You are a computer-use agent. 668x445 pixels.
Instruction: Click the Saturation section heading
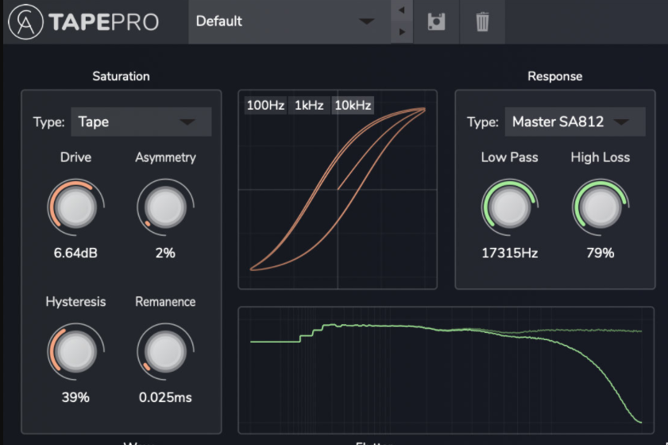(121, 76)
